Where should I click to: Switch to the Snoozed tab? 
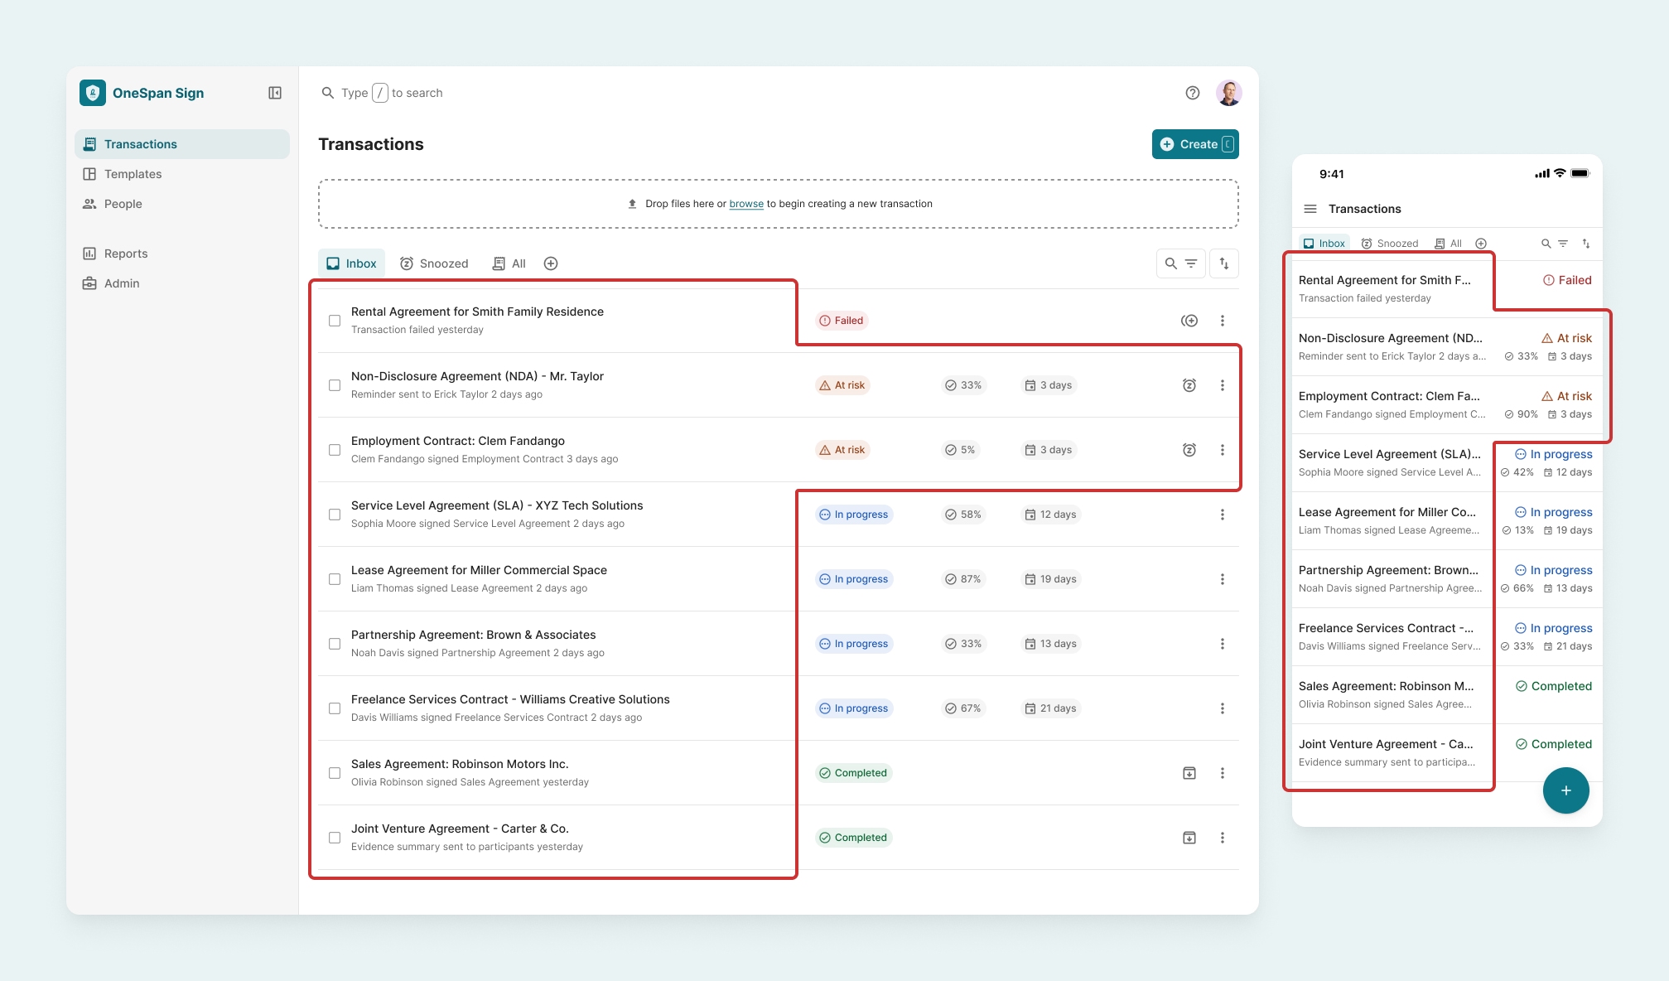434,263
